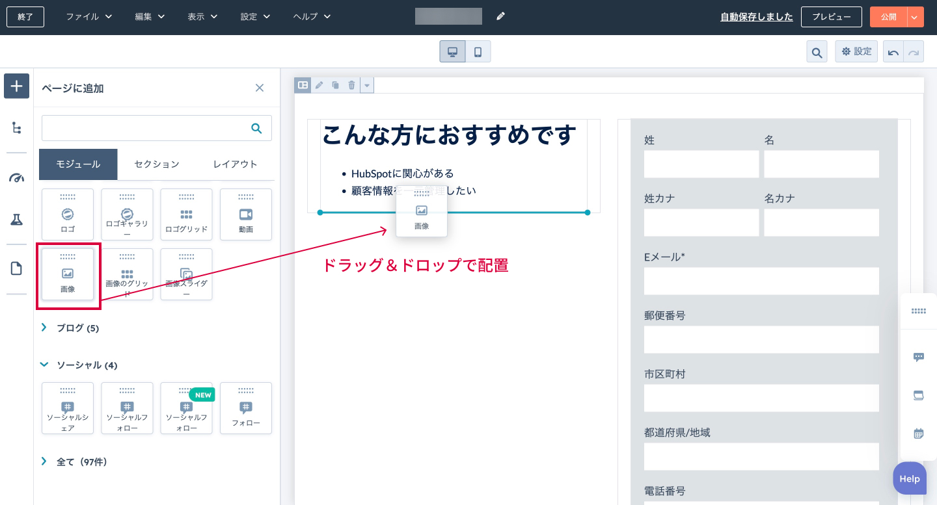The height and width of the screenshot is (505, 937).
Task: Click the 郵便番号 input field
Action: click(x=762, y=339)
